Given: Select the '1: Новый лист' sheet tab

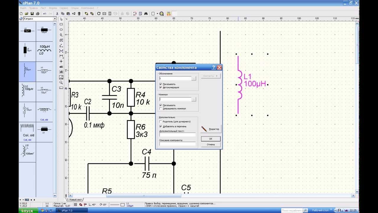Looking at the screenshot, I should click(75, 200).
